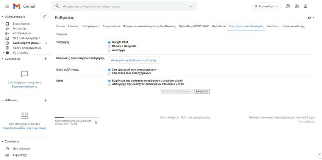Collapse the Αίθουσες section

click(3, 100)
